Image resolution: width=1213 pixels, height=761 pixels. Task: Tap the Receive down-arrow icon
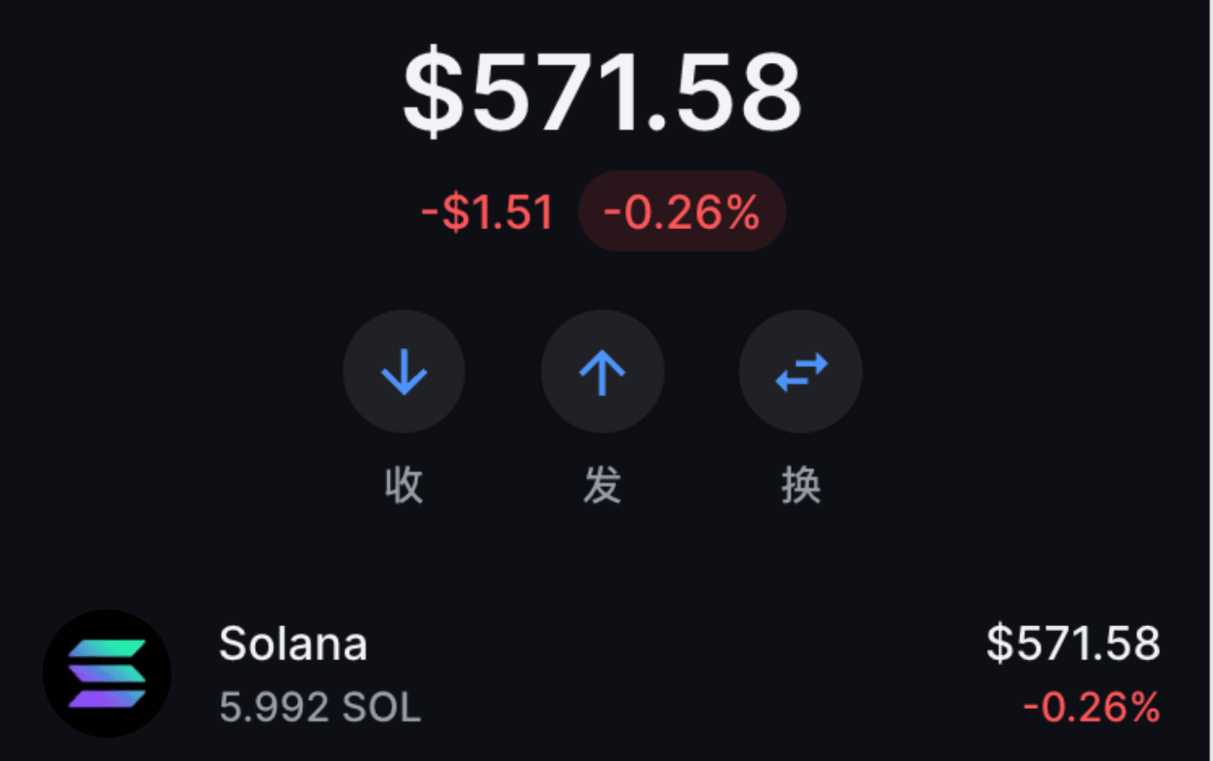[x=403, y=371]
